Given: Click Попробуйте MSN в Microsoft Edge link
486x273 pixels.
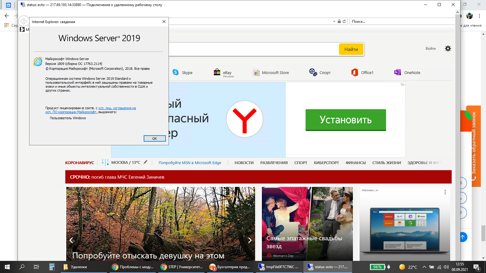Looking at the screenshot, I should [190, 163].
